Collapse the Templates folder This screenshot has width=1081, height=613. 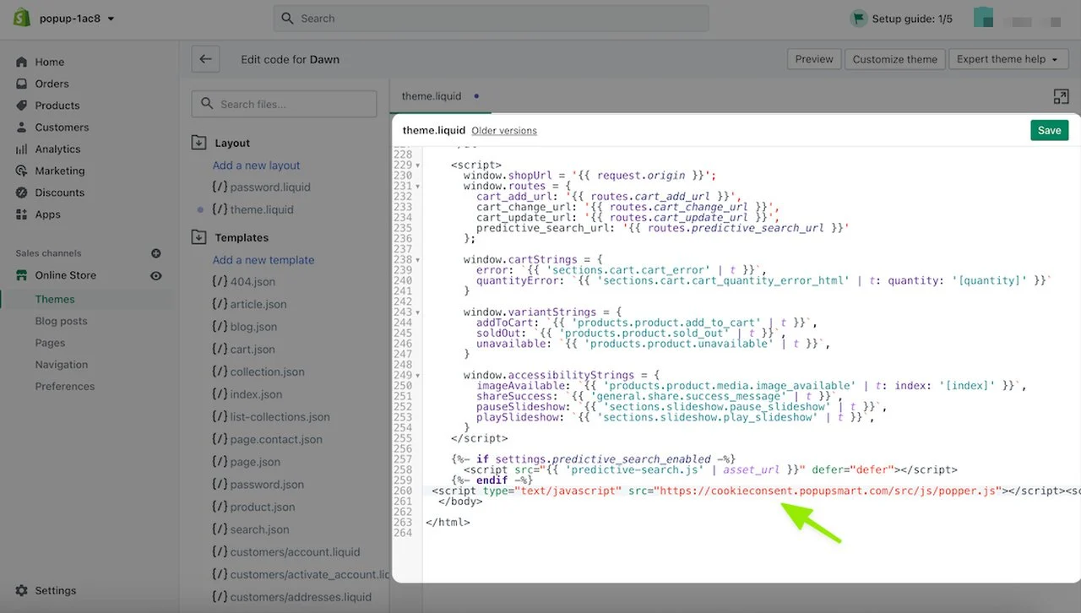(x=199, y=237)
